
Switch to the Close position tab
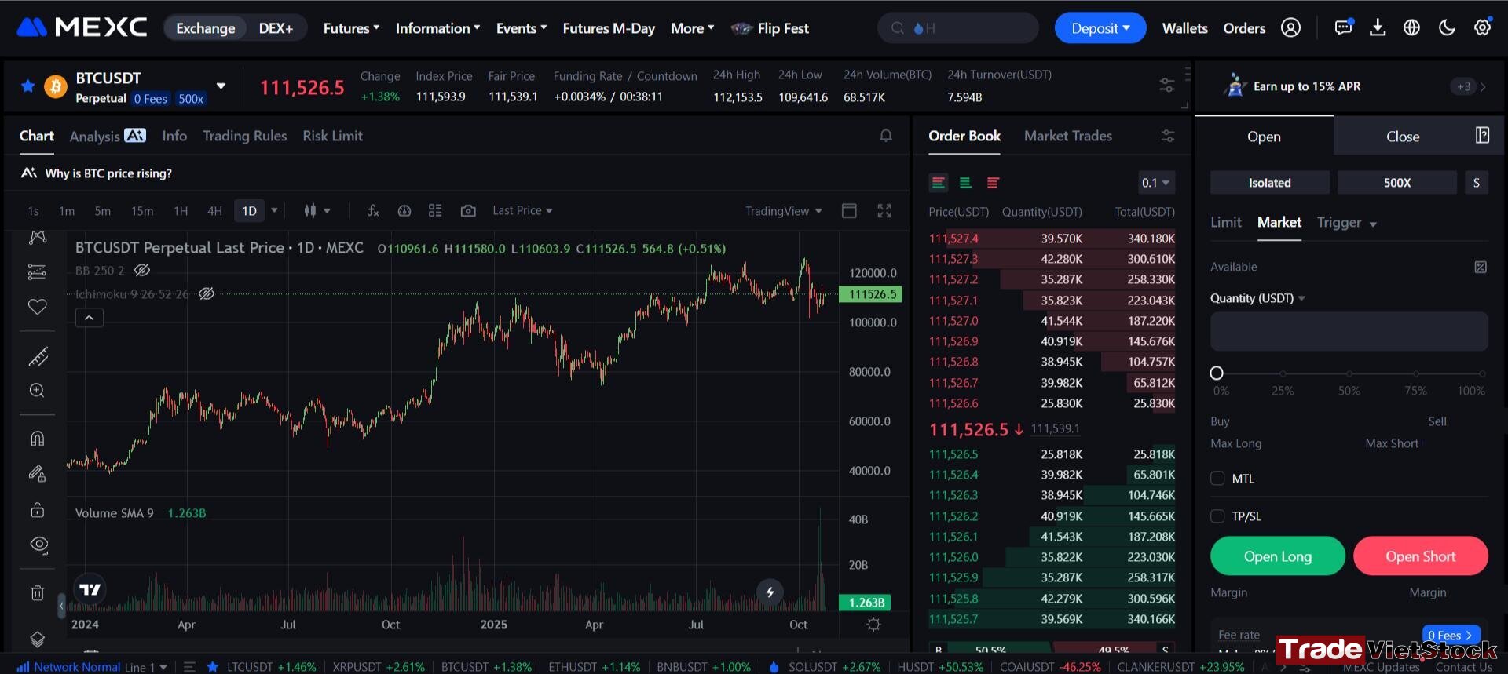tap(1402, 137)
